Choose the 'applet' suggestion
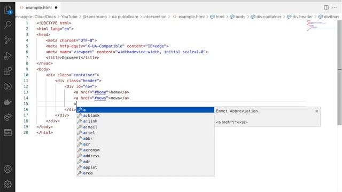Image resolution: width=342 pixels, height=192 pixels. [145, 167]
